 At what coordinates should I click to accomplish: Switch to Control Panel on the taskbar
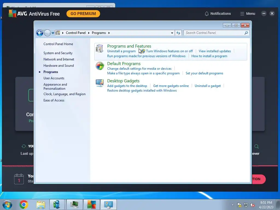(x=108, y=205)
